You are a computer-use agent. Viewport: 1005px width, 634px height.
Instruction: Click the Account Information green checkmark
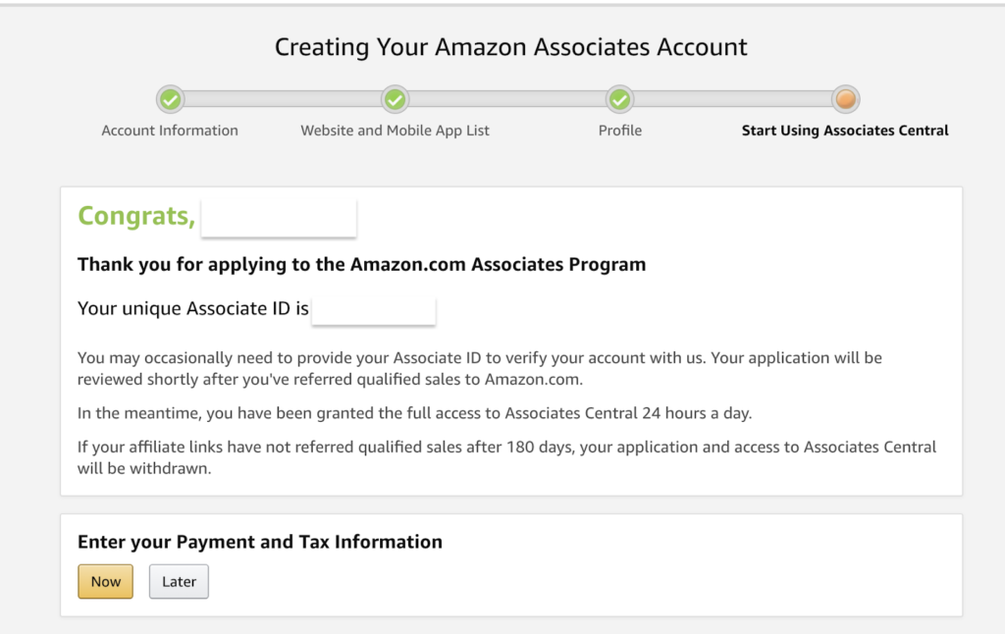coord(170,99)
